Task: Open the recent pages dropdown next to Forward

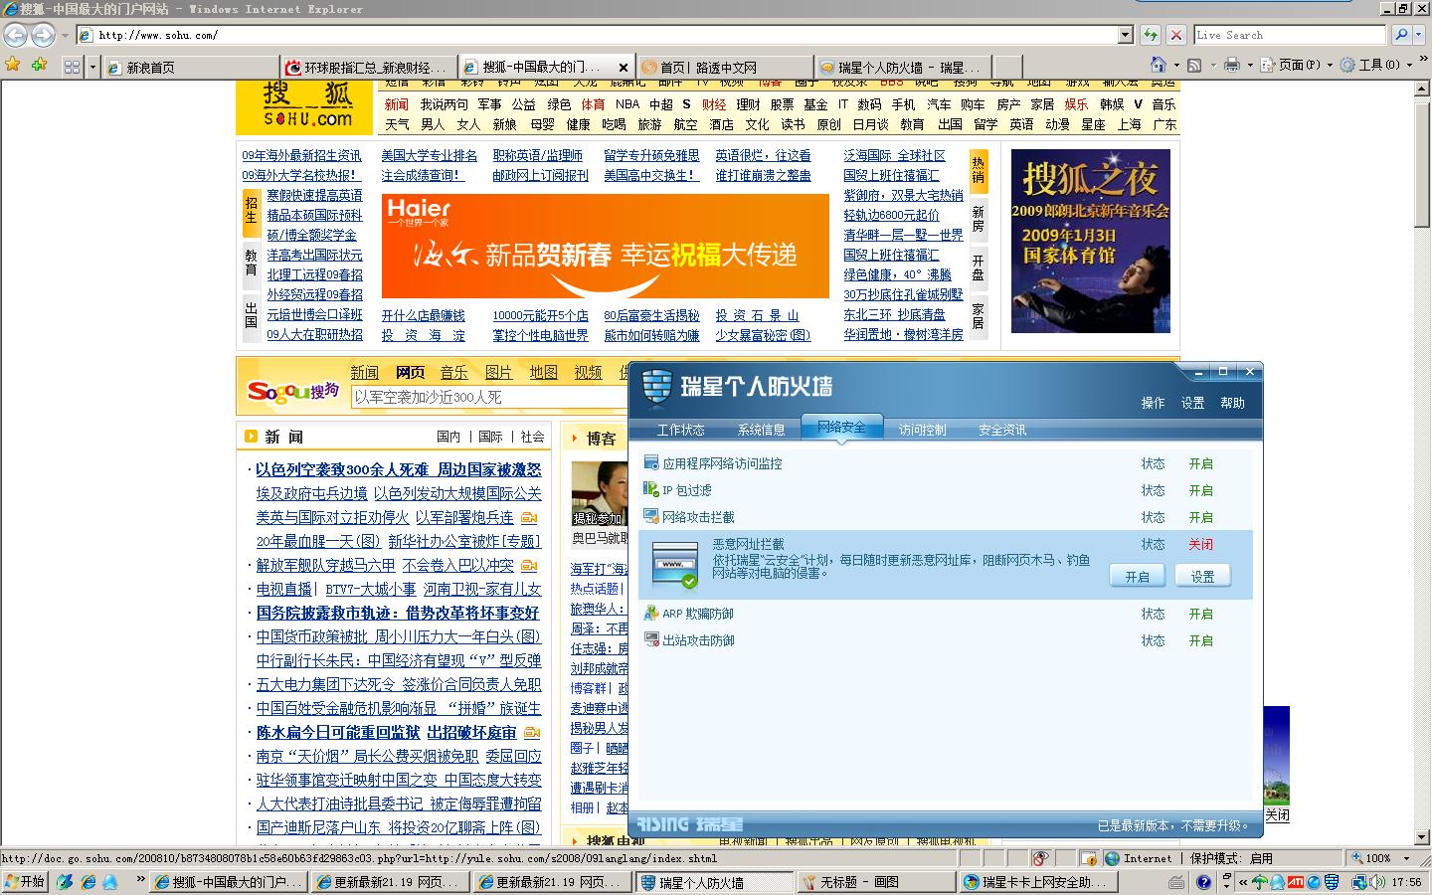Action: pos(65,35)
